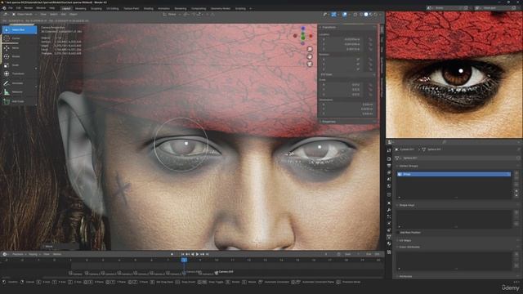This screenshot has width=523, height=294.
Task: Collapse the Shape Keys panel
Action: tap(407, 205)
